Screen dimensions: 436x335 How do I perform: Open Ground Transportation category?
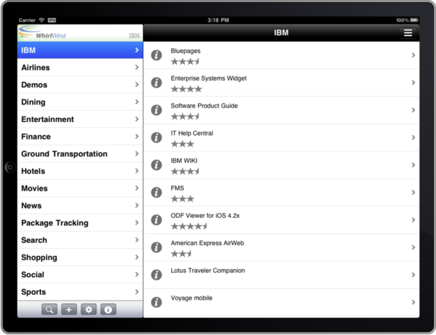tap(80, 153)
